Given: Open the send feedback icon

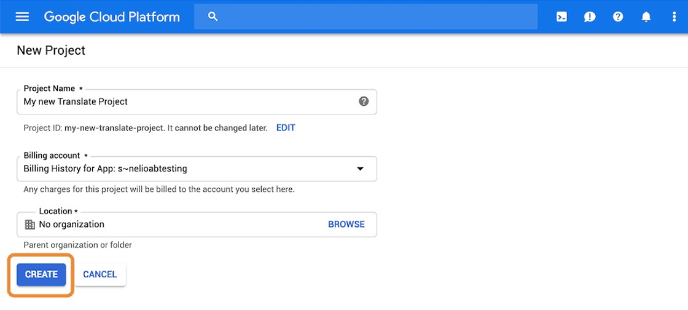Looking at the screenshot, I should click(590, 17).
